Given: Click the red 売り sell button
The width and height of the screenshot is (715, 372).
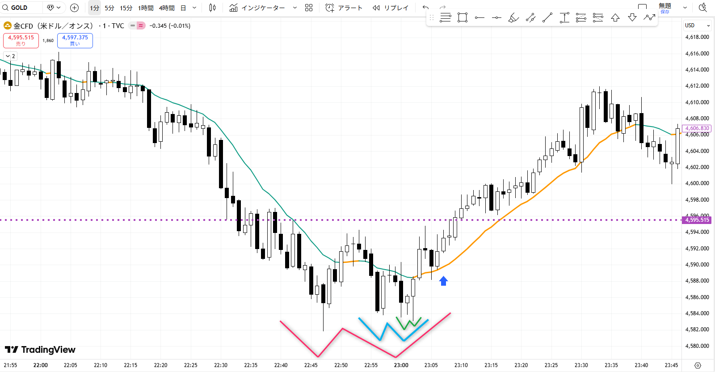Looking at the screenshot, I should pyautogui.click(x=21, y=40).
